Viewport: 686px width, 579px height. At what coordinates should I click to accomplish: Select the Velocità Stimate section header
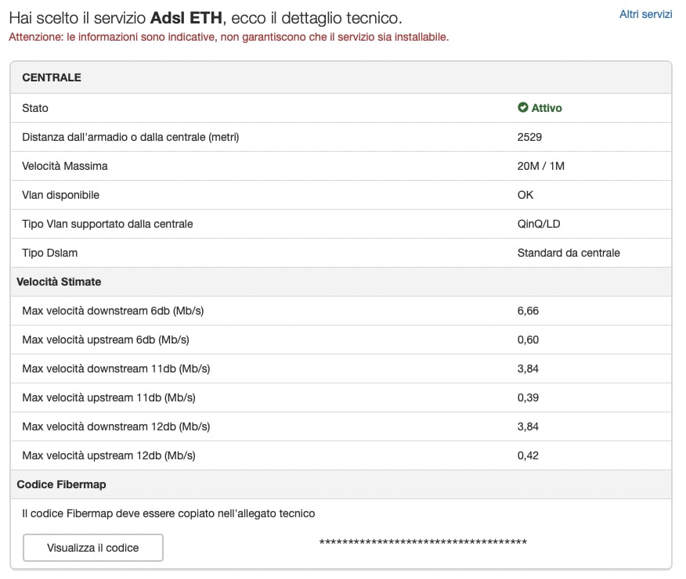59,282
